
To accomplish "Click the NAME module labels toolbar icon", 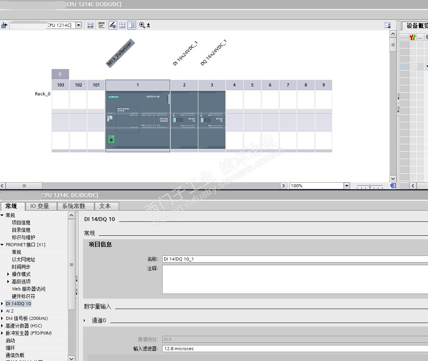I will [102, 25].
